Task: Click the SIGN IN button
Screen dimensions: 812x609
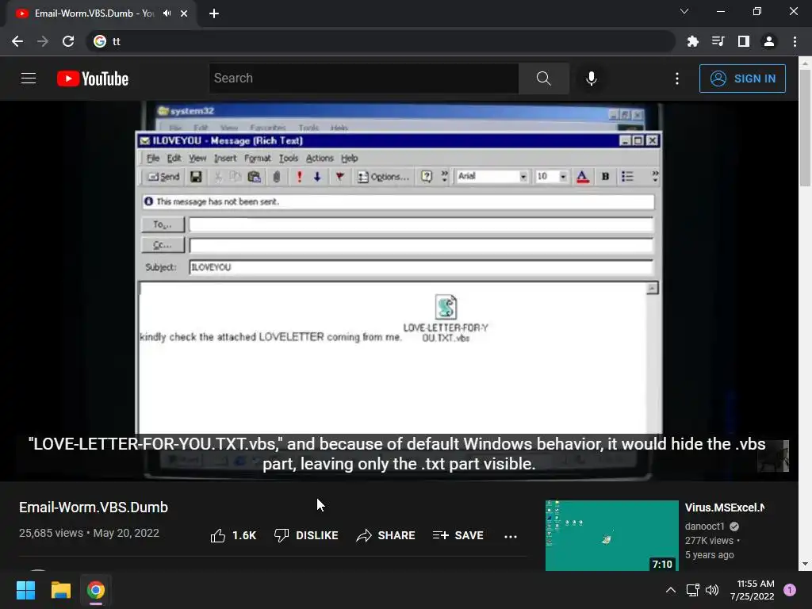Action: 742,79
